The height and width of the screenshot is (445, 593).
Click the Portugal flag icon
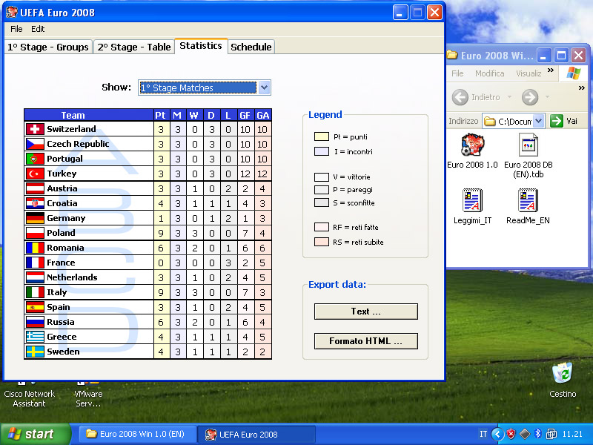pos(35,159)
